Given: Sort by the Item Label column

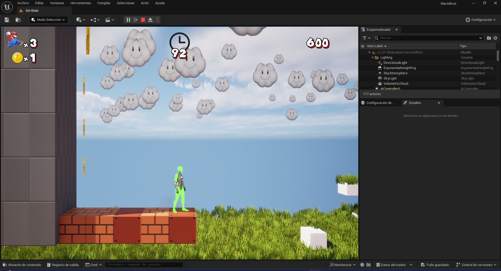Looking at the screenshot, I should 412,46.
